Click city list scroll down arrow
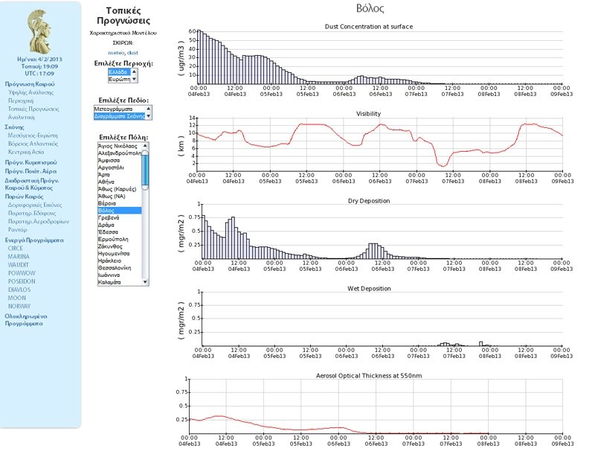 [x=145, y=282]
